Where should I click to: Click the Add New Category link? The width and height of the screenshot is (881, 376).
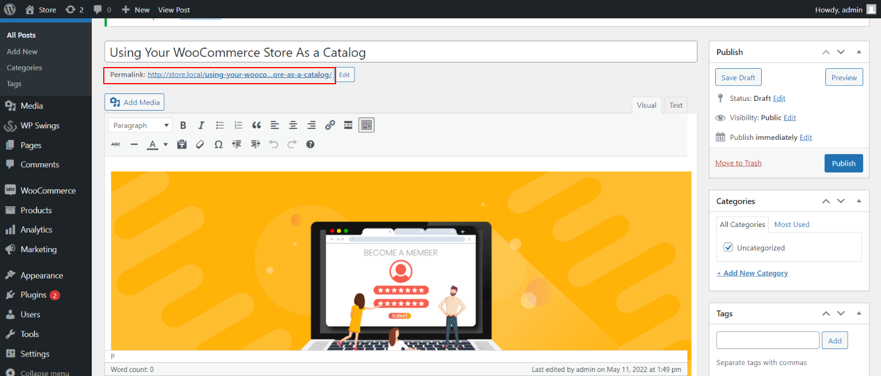pos(753,273)
